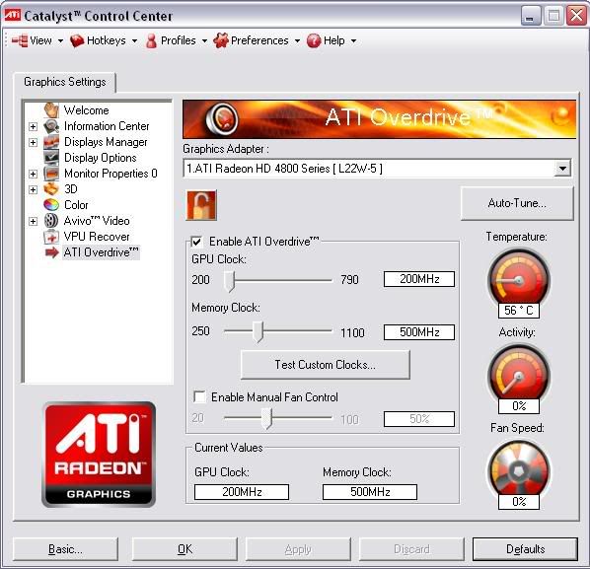
Task: Open the Help dropdown arrow
Action: (x=353, y=41)
